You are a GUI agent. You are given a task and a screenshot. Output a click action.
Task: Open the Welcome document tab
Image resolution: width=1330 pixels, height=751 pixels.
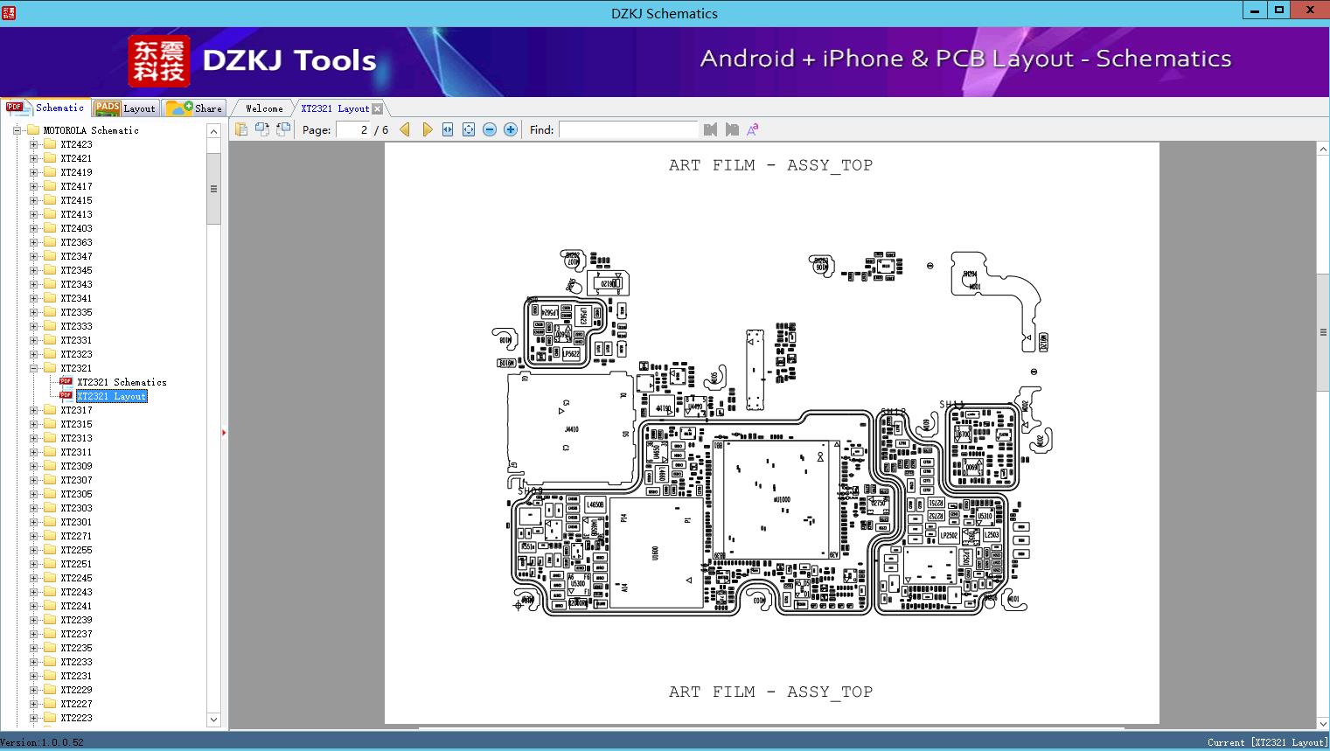(x=264, y=108)
